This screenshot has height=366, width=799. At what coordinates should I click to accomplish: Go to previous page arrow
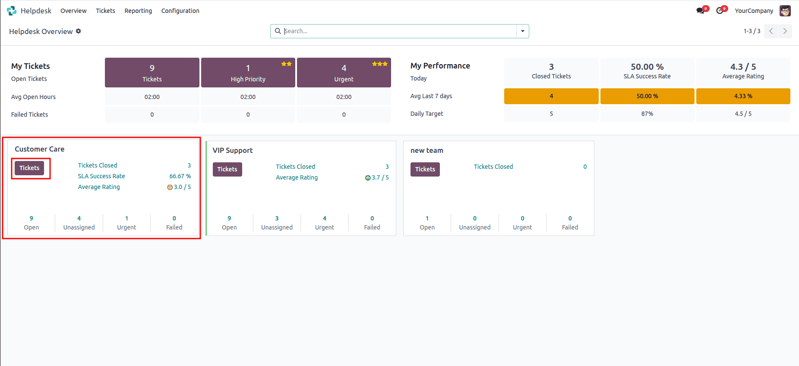[771, 31]
